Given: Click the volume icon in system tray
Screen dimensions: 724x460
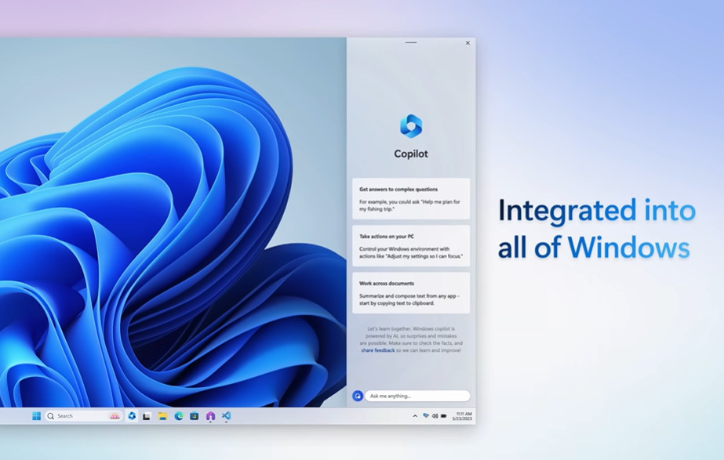Looking at the screenshot, I should [x=435, y=416].
